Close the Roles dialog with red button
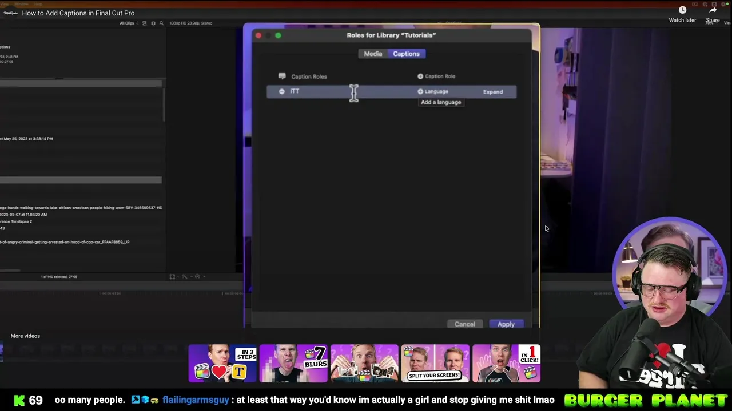 (x=258, y=35)
